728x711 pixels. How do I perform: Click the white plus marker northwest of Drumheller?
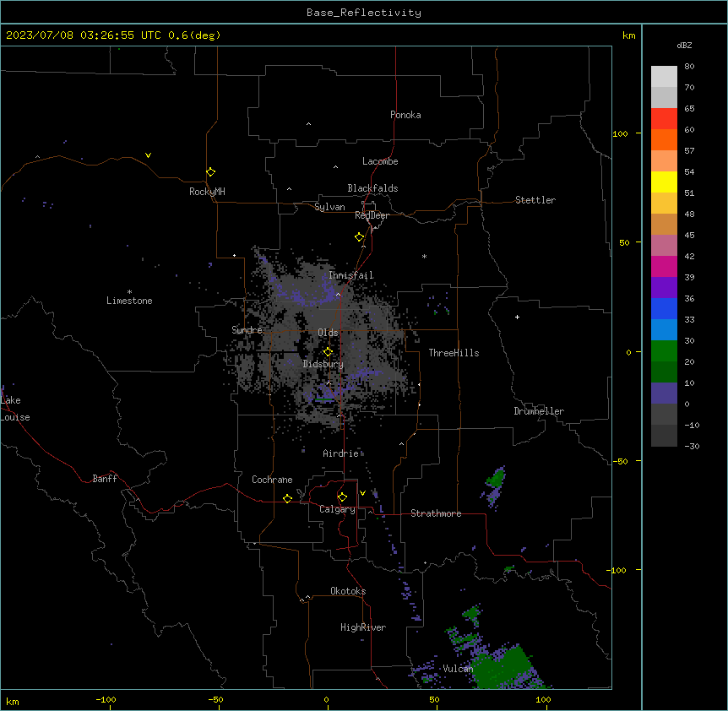pyautogui.click(x=517, y=317)
